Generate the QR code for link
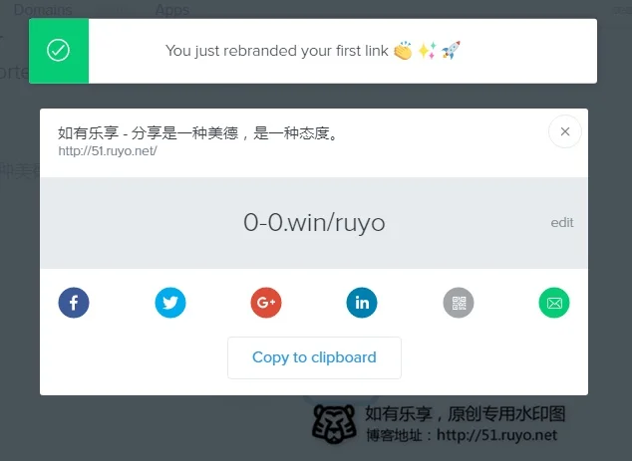Viewport: 632px width, 461px height. (x=459, y=303)
